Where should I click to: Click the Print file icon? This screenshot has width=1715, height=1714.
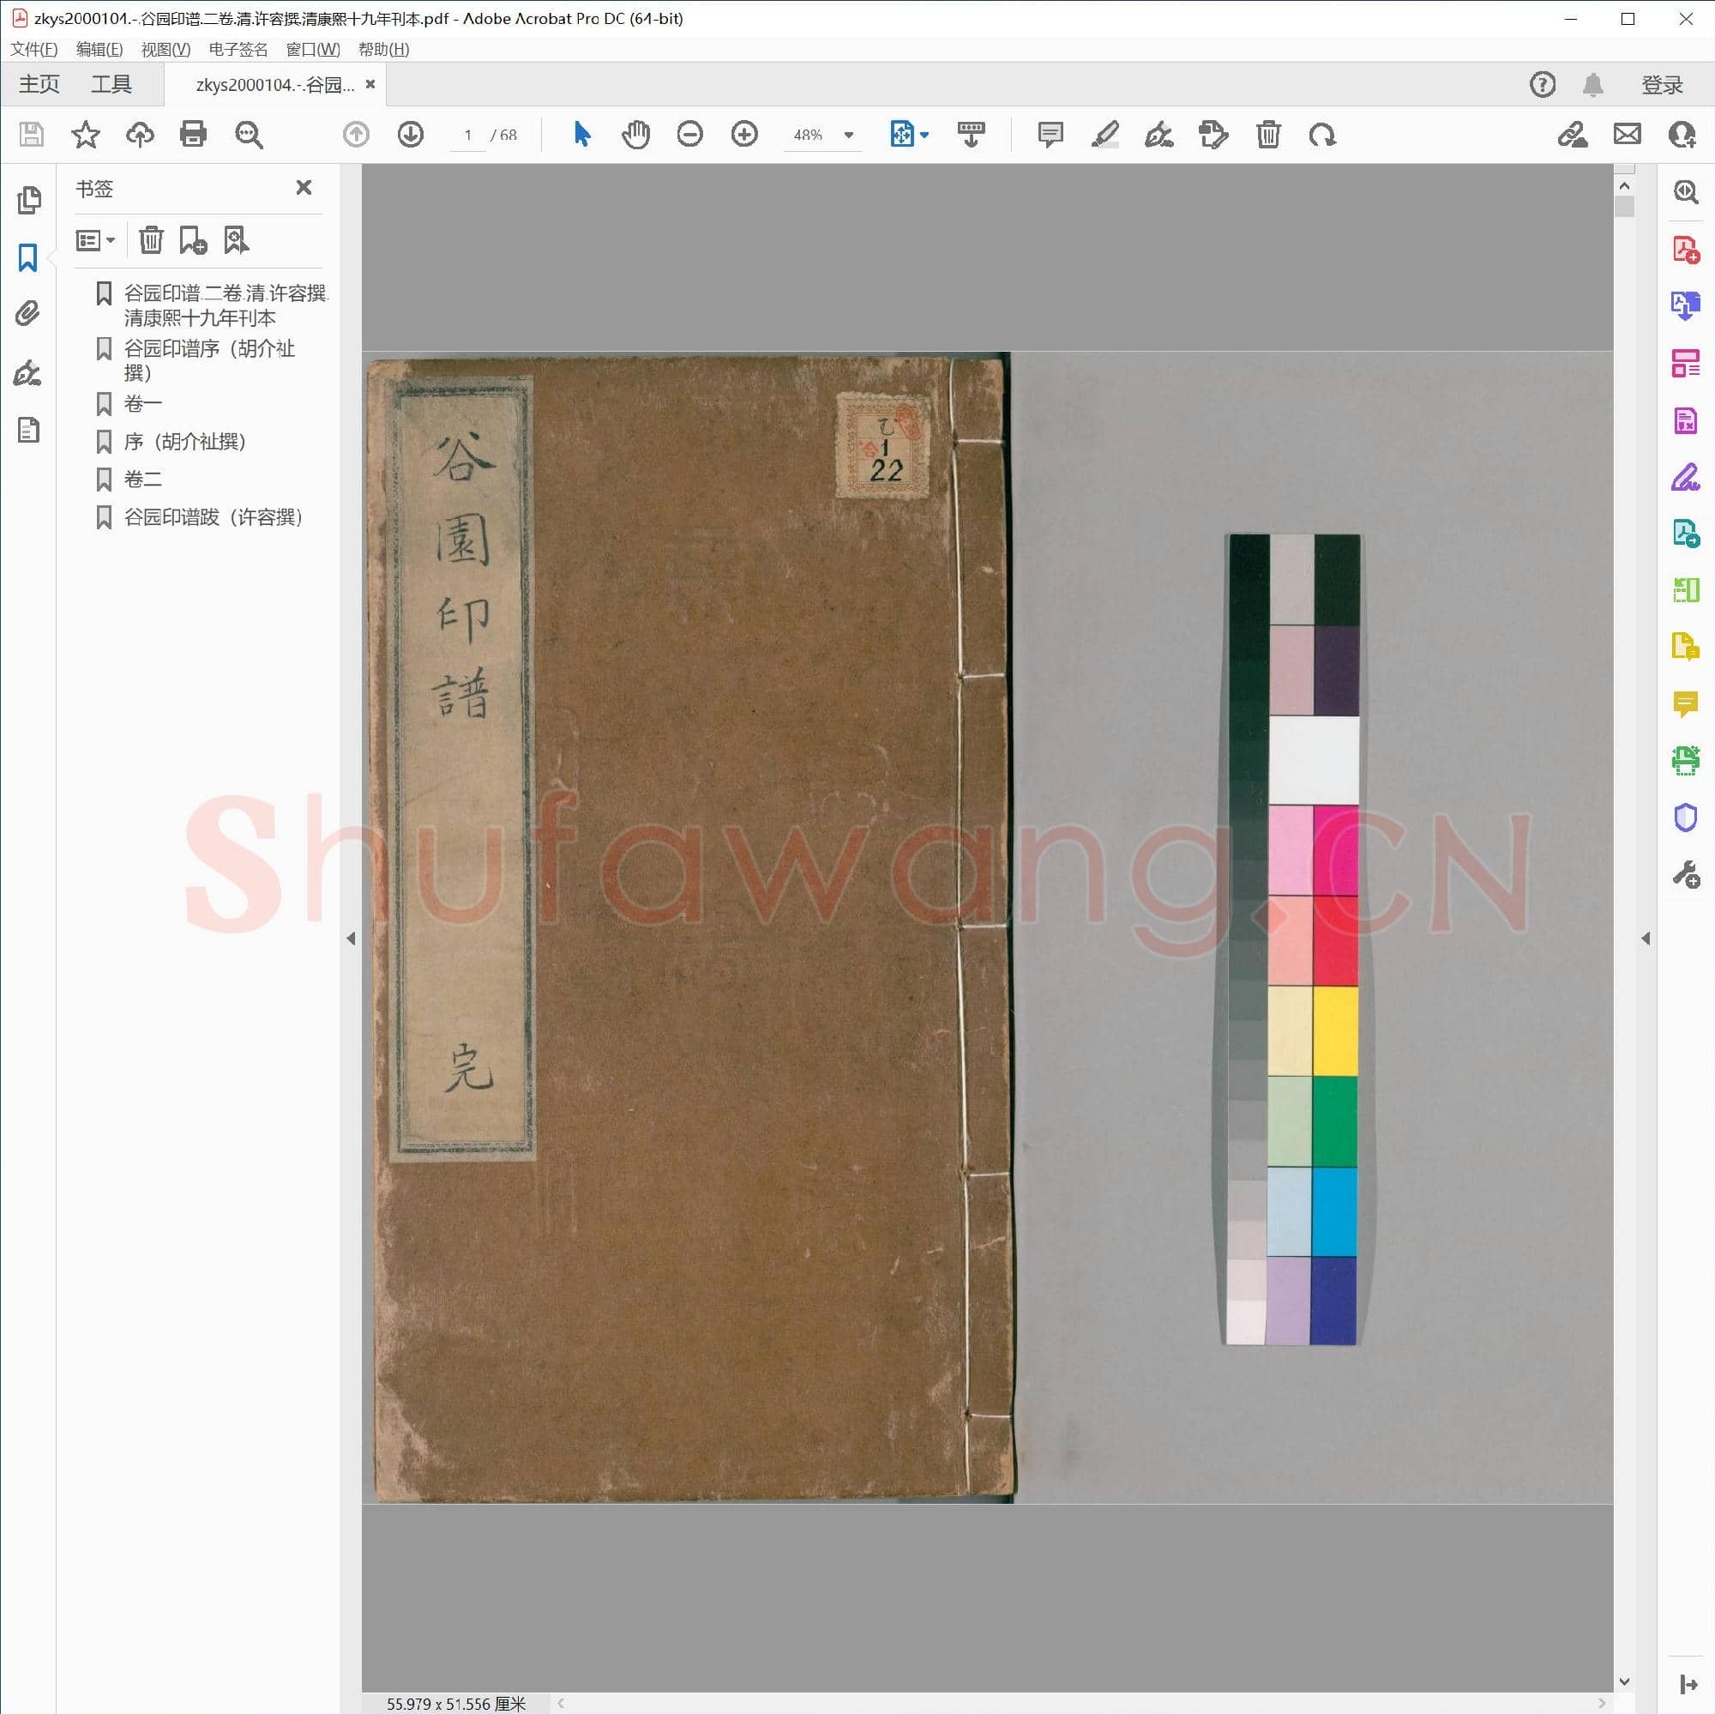pyautogui.click(x=193, y=135)
